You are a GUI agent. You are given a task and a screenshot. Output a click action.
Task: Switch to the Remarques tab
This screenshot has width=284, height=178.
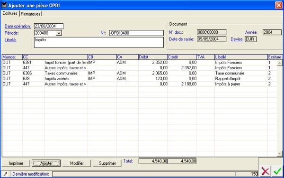coord(30,14)
